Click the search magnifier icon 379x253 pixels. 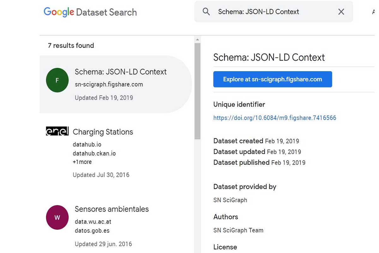pos(206,12)
